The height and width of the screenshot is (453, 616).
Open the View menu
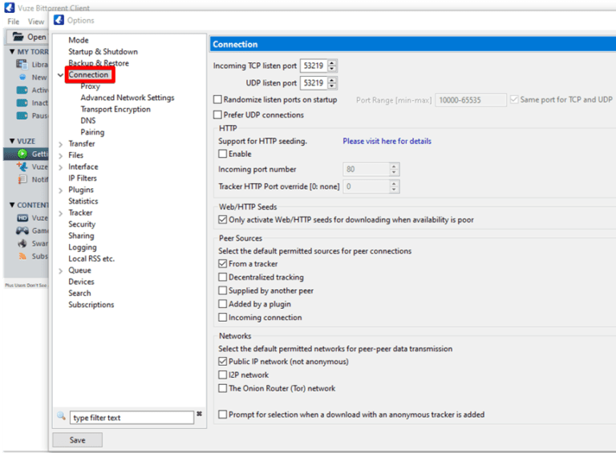(36, 22)
